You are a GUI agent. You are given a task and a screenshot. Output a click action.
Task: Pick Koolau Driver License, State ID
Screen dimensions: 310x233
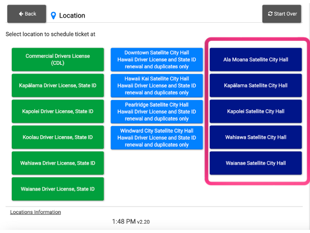click(x=58, y=137)
